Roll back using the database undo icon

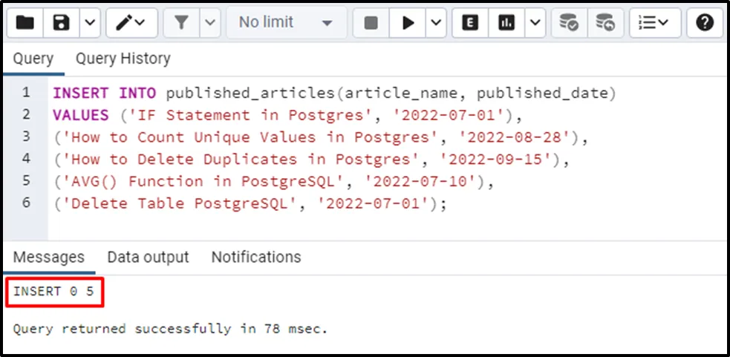[605, 23]
